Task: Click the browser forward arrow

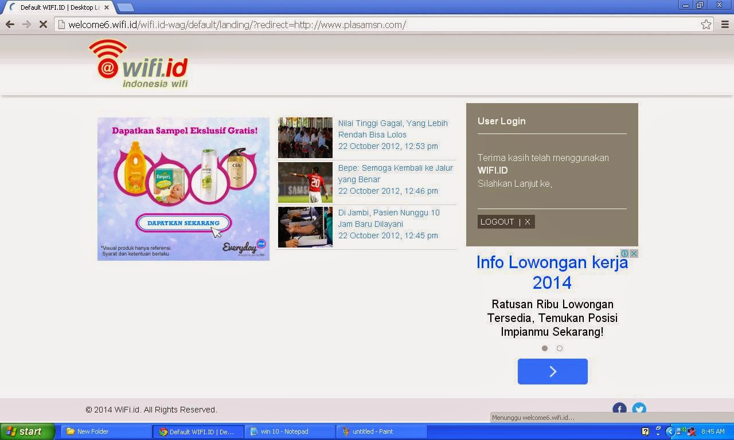Action: (x=26, y=25)
